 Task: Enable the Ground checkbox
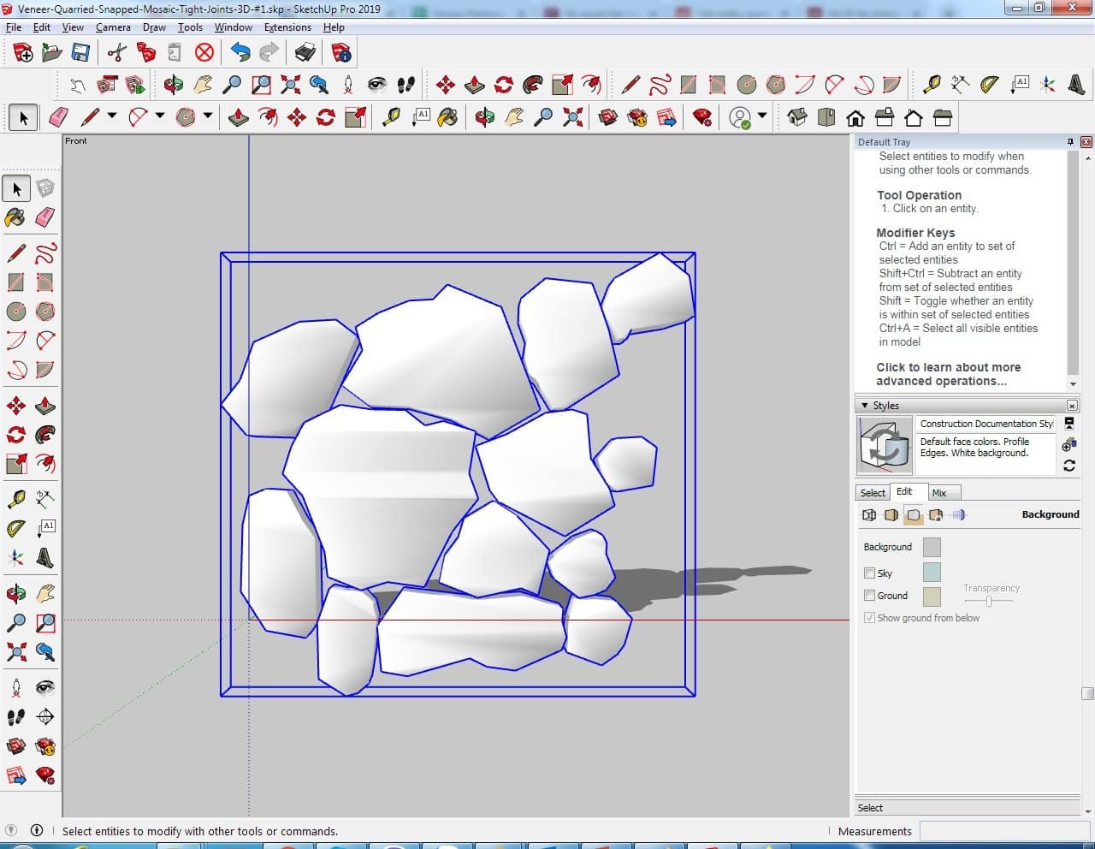click(x=870, y=596)
